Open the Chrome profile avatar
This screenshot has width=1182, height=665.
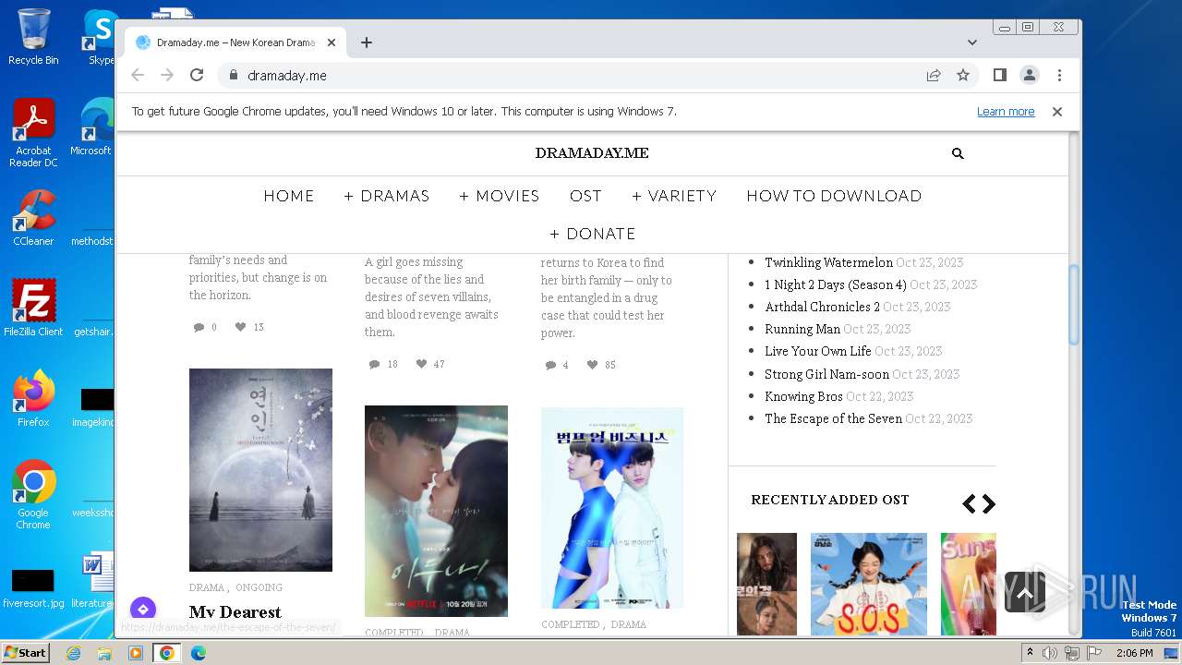(1030, 76)
